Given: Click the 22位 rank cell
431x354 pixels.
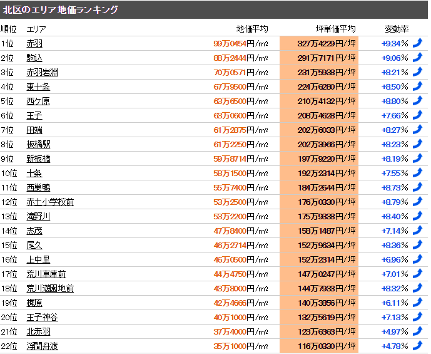Looking at the screenshot, I should click(9, 346).
